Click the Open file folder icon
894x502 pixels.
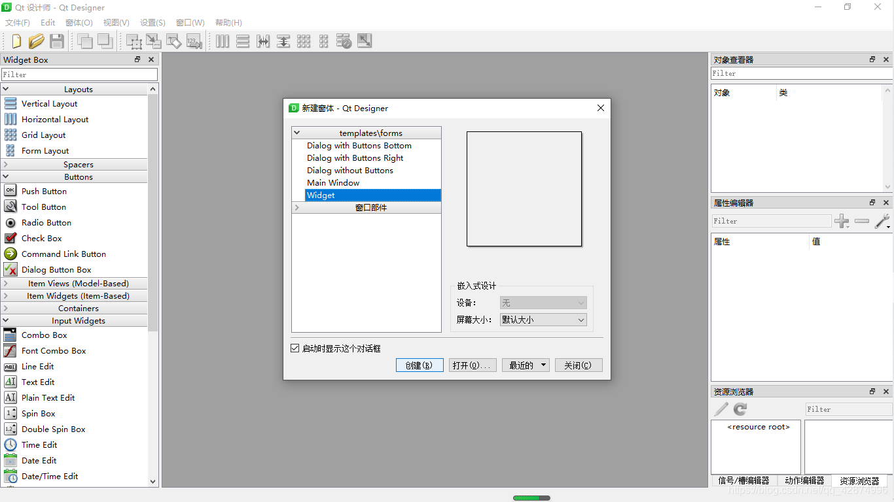(36, 41)
